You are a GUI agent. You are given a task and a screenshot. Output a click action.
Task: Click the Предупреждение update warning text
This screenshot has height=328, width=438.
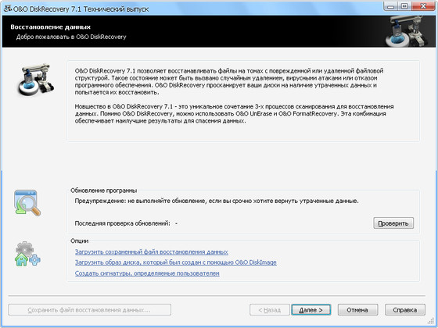pos(217,201)
